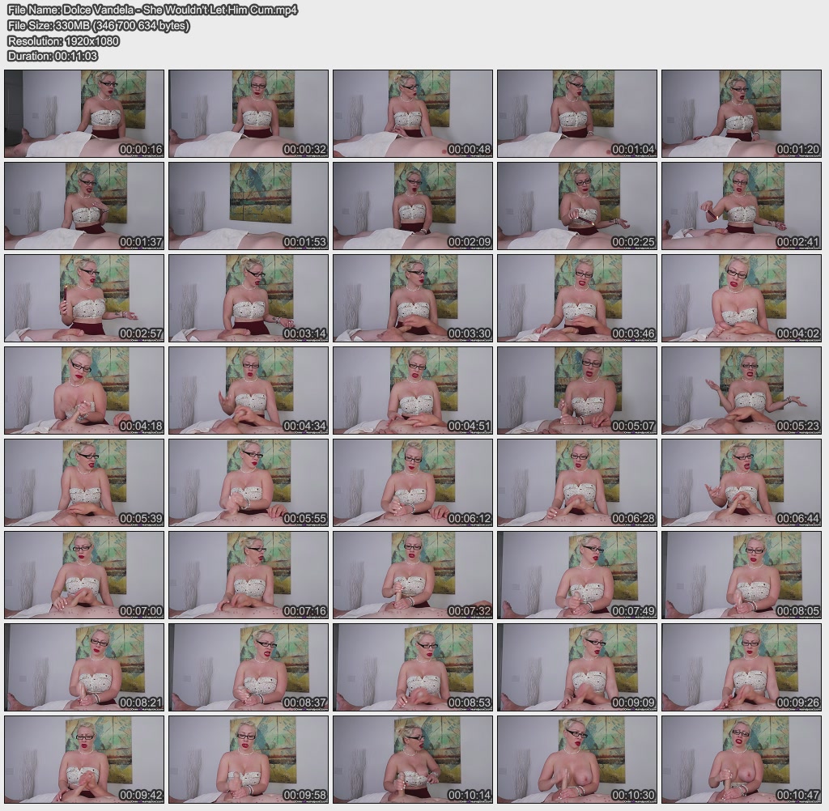Select the thumbnail marked 00:02:25
The width and height of the screenshot is (829, 811).
point(577,206)
